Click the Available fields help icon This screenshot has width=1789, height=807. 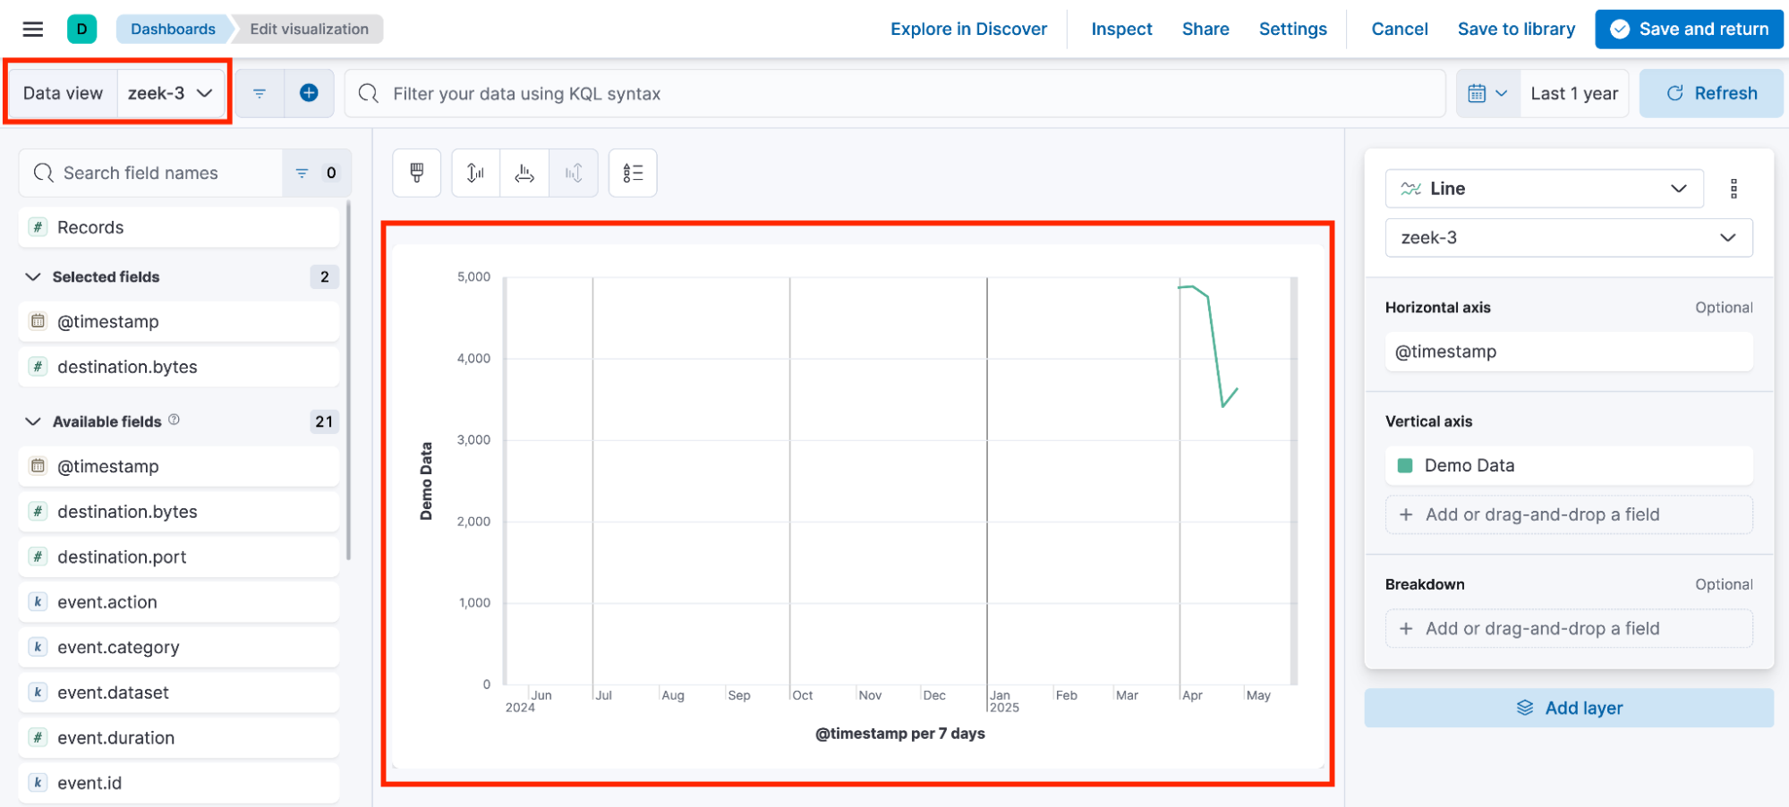[x=174, y=420]
